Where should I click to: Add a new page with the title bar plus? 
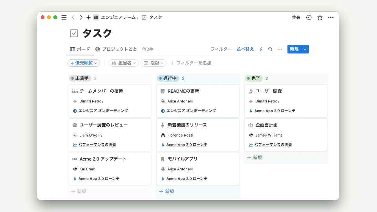point(88,17)
